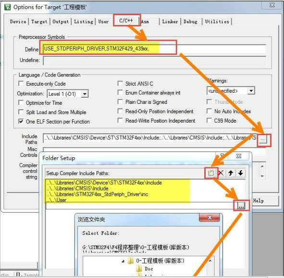Click the New folder icon in Folder Setup
284x278 pixels.
click(x=211, y=173)
